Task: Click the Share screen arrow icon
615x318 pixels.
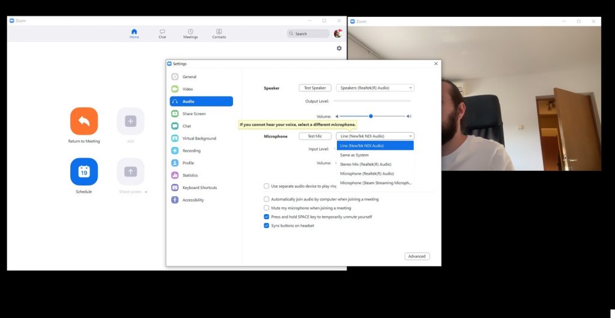Action: click(130, 172)
